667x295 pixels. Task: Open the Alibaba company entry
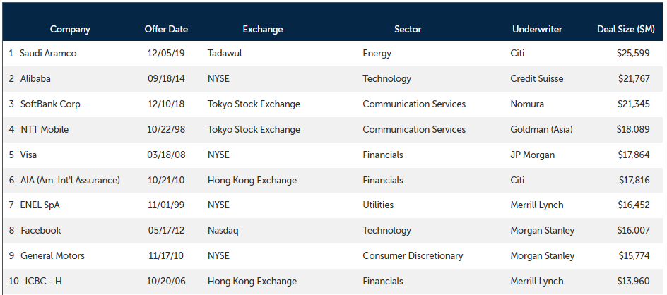pos(35,78)
